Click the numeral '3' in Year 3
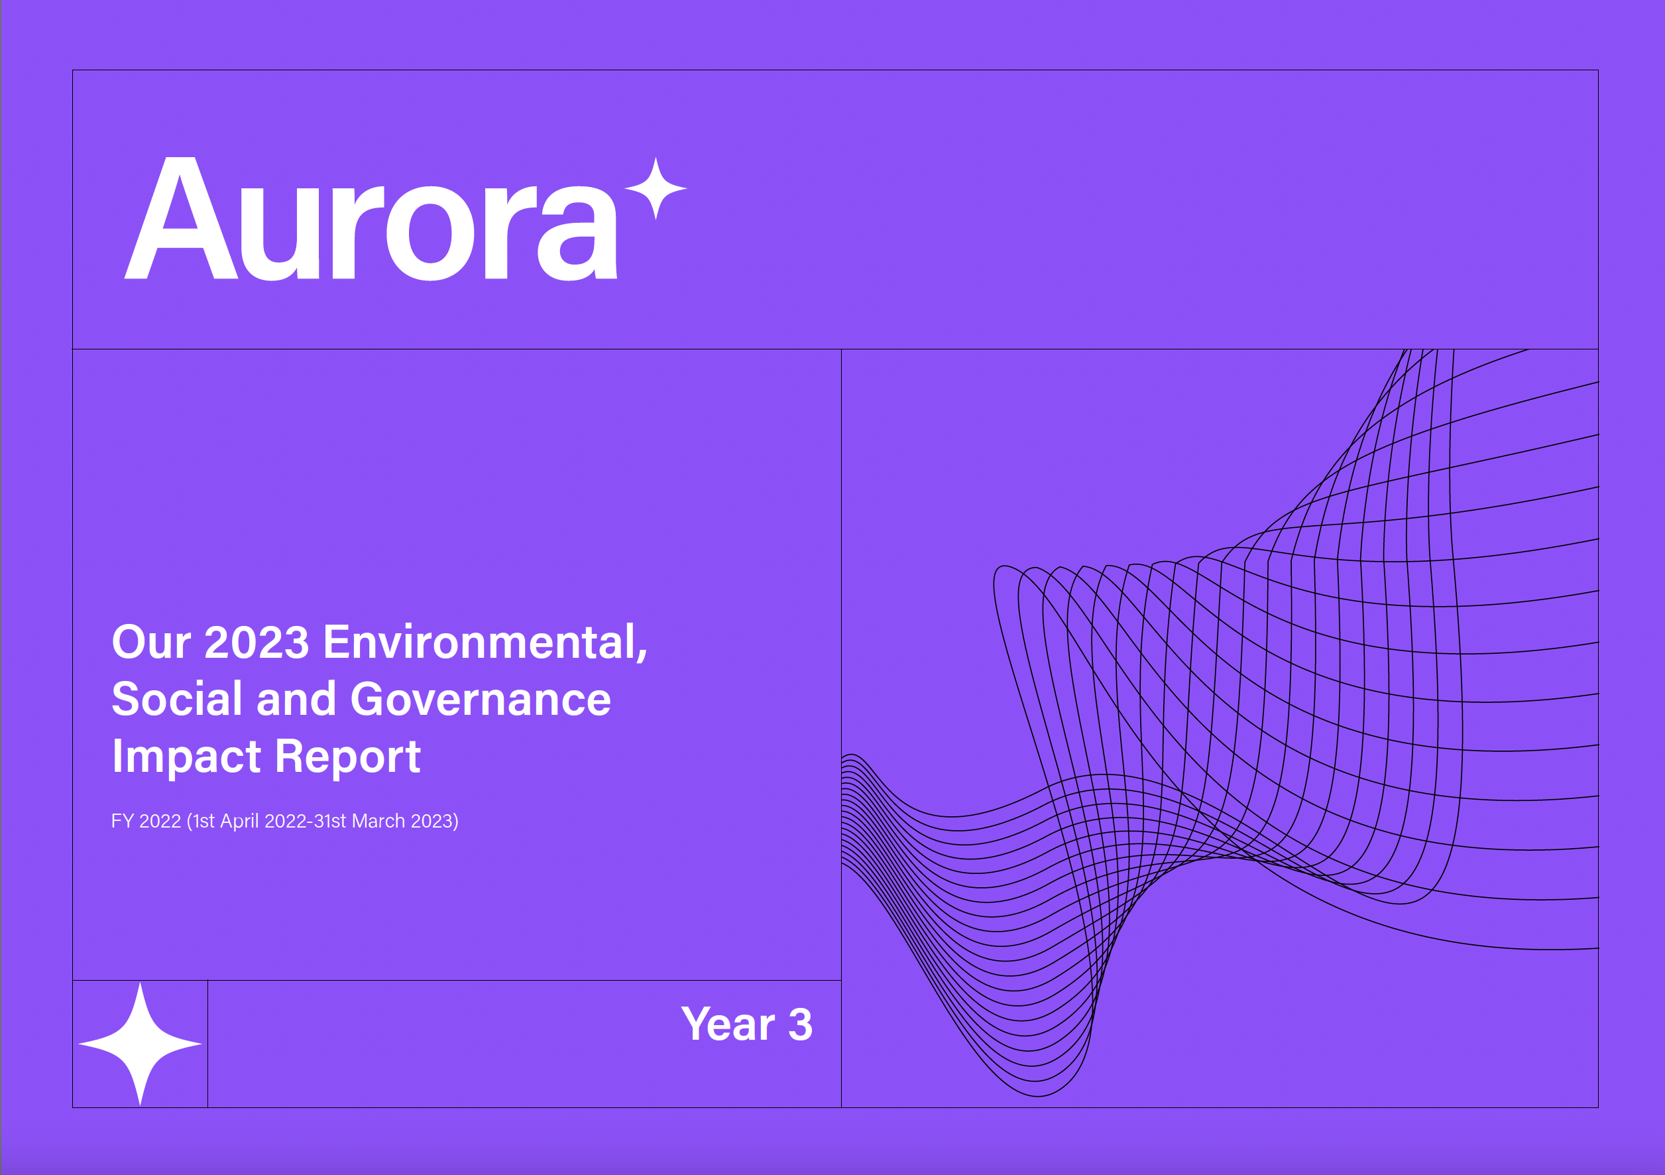Screen dimensions: 1665x1175 tap(800, 1024)
